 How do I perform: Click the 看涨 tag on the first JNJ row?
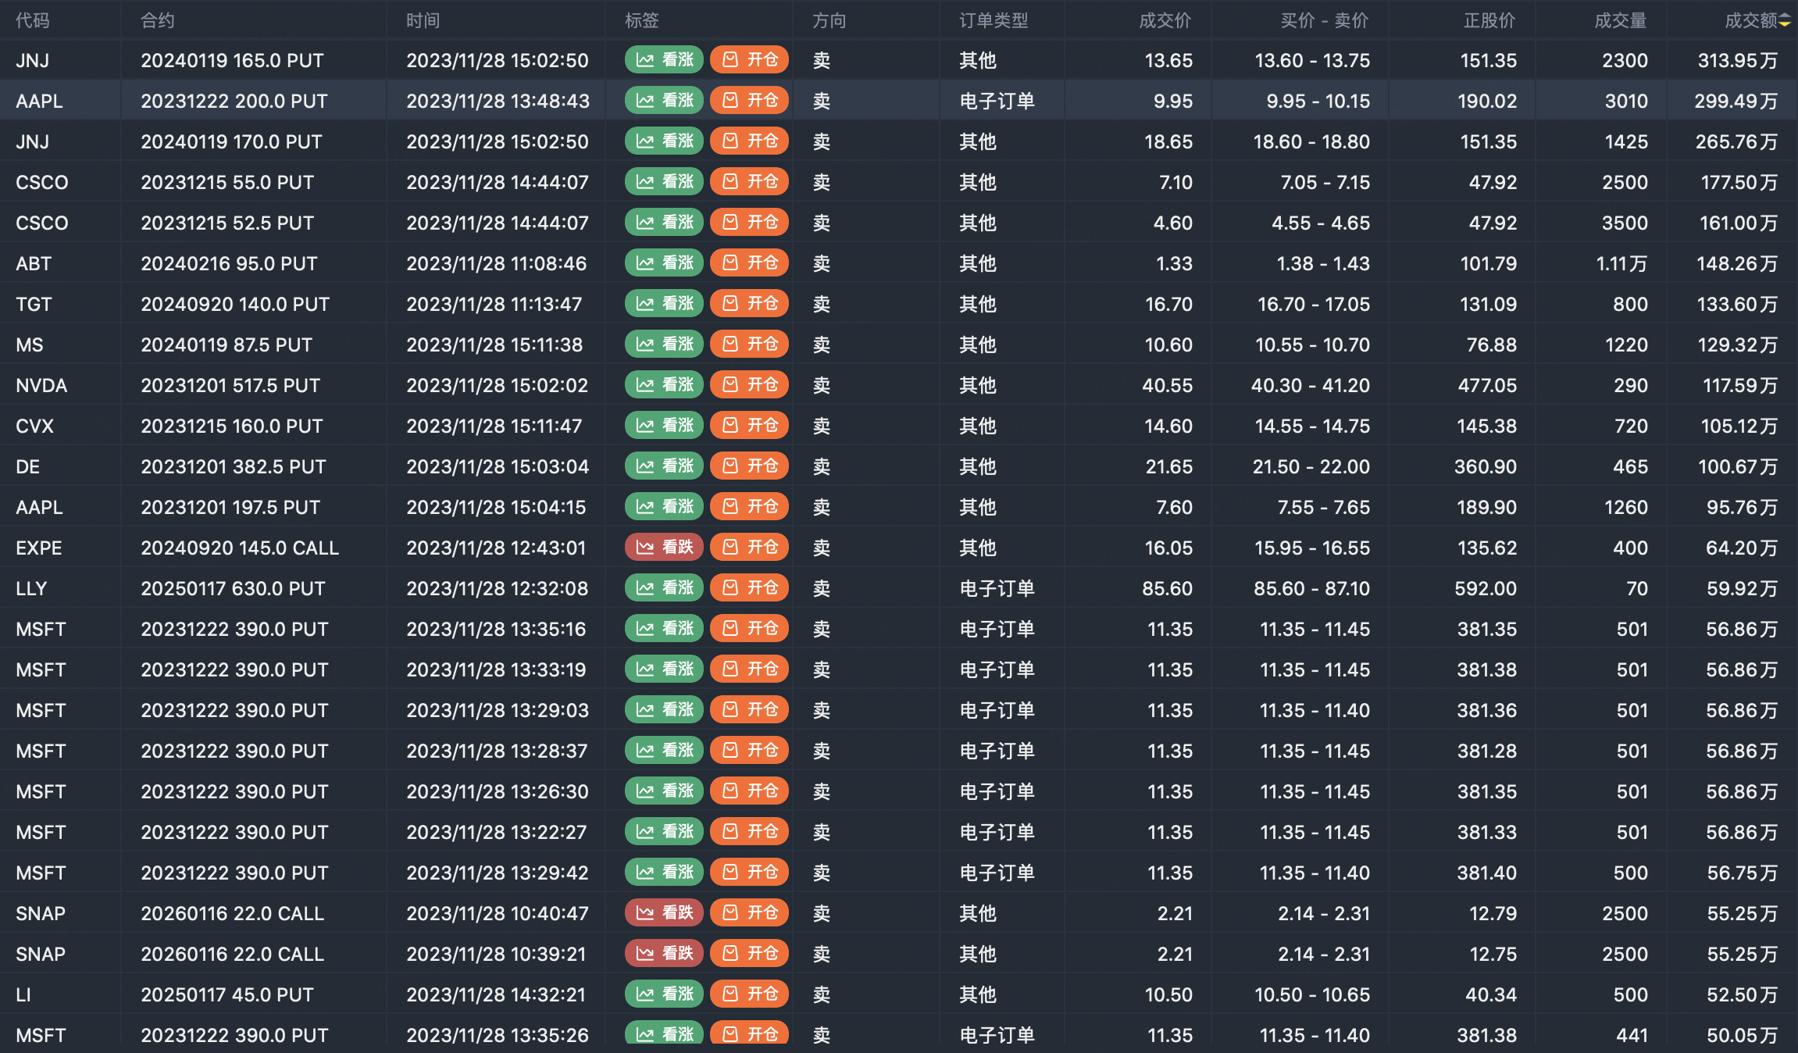664,60
